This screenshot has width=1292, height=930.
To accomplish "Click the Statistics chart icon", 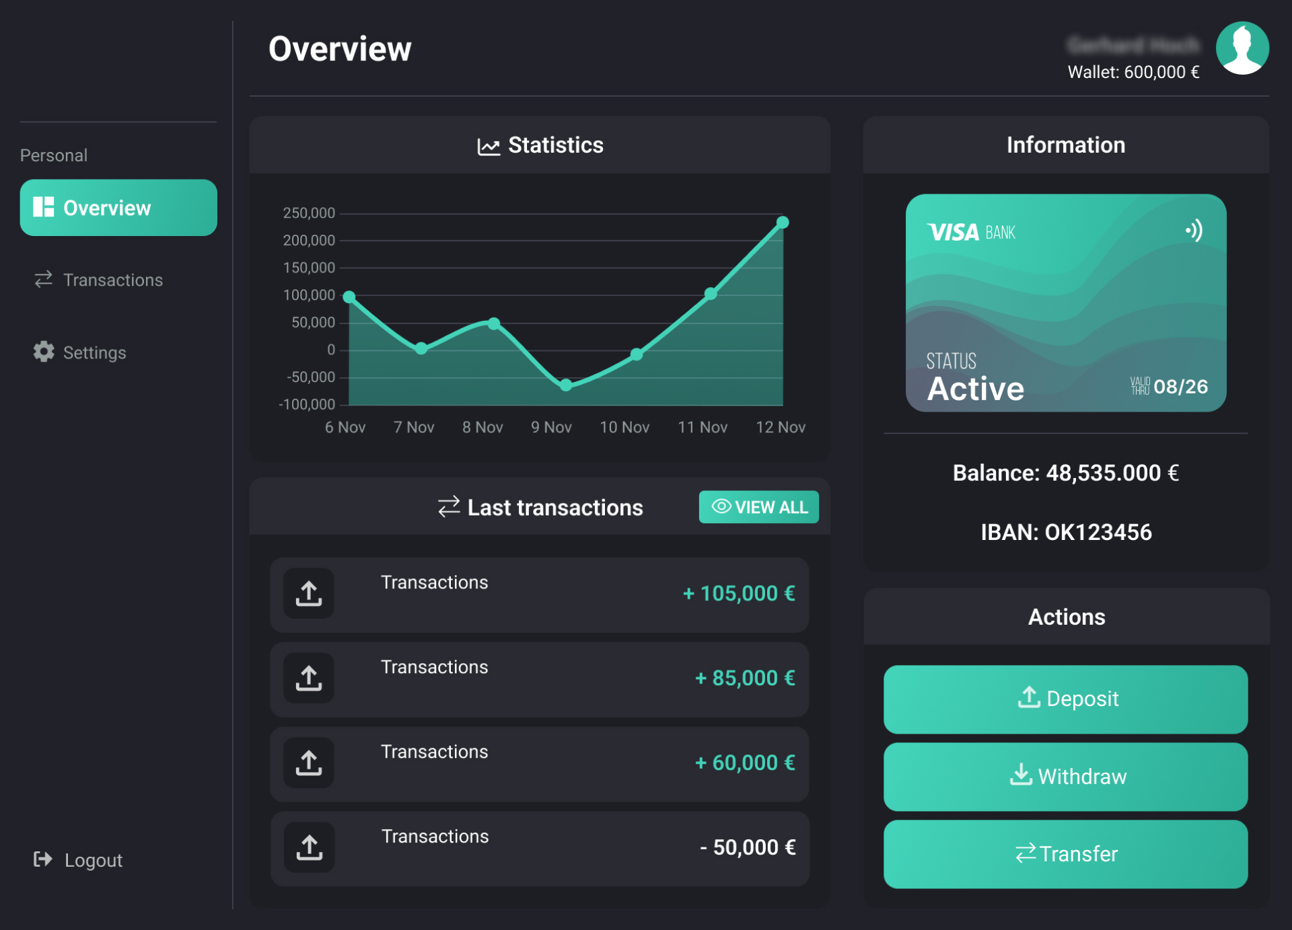I will point(489,146).
